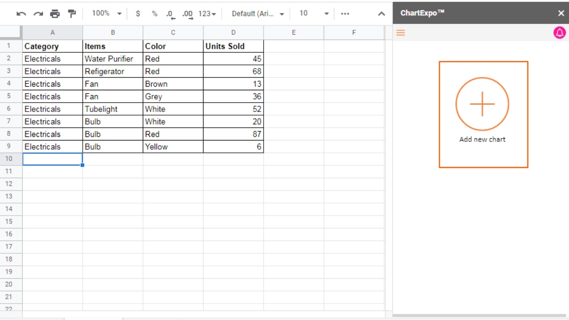Click the units sold value 45

point(233,59)
